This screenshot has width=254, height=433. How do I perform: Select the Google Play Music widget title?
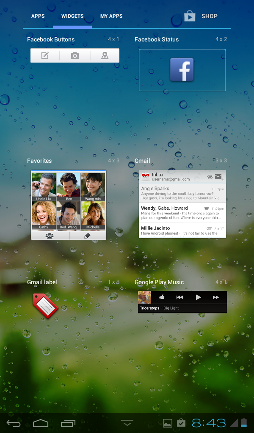[x=159, y=282]
